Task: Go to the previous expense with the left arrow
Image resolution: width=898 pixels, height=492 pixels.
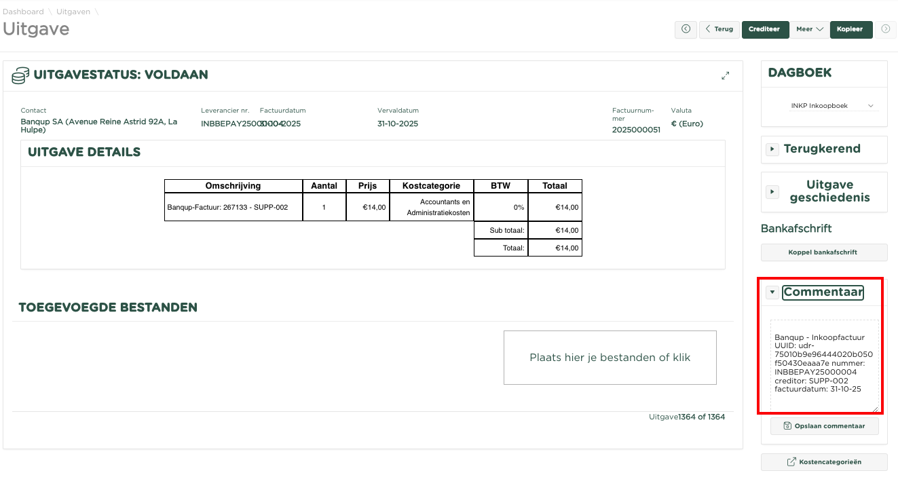Action: click(x=686, y=29)
